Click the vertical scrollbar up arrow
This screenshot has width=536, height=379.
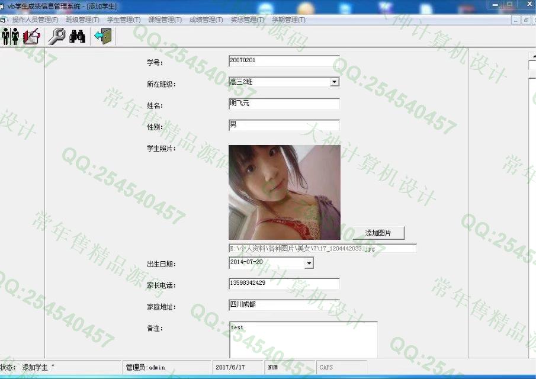pos(533,55)
